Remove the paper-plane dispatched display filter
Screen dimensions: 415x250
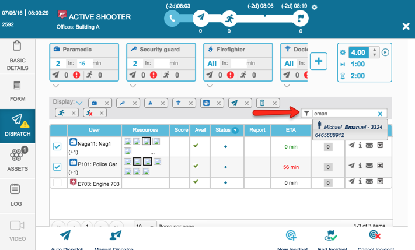[247, 103]
